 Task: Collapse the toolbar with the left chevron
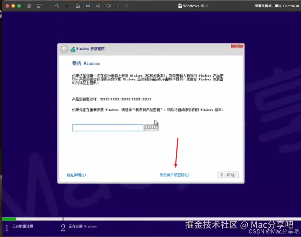(x=127, y=6)
